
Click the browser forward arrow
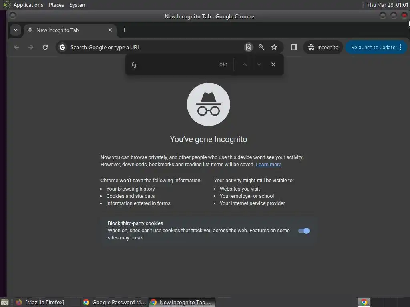pyautogui.click(x=30, y=47)
